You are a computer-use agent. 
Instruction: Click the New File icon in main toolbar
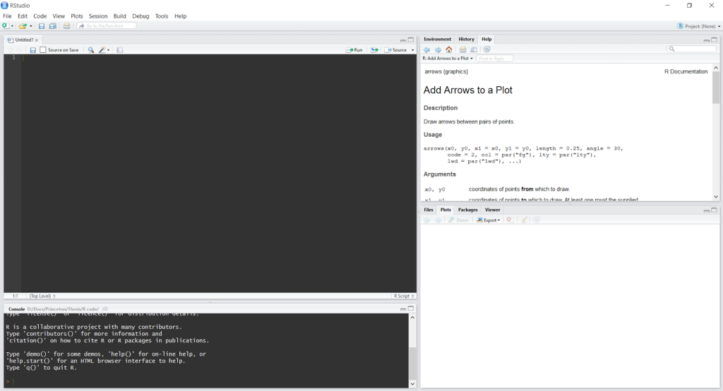tap(5, 26)
